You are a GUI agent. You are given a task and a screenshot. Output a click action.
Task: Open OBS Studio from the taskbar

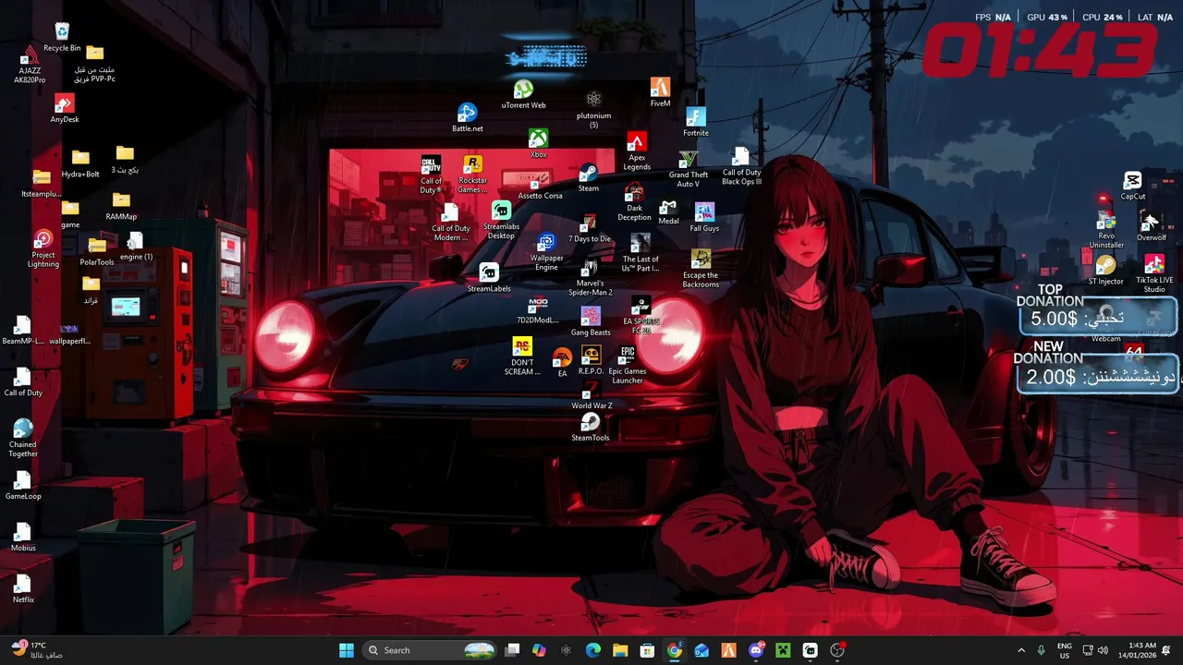(837, 650)
